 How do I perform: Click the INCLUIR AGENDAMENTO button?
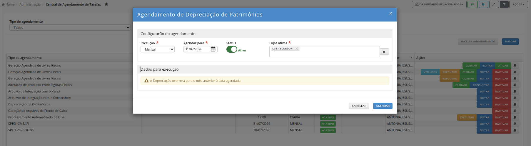click(x=478, y=42)
